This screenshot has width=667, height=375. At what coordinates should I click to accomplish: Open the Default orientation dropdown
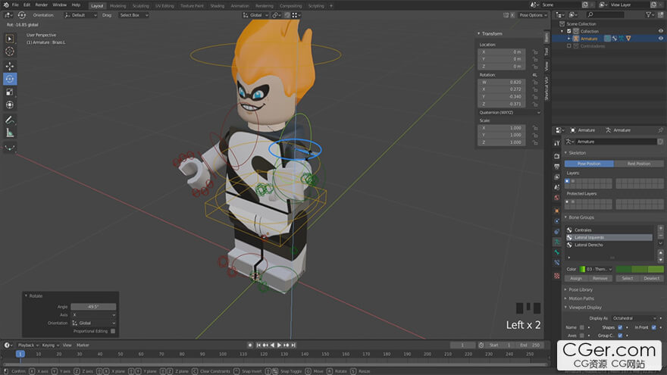tap(81, 15)
